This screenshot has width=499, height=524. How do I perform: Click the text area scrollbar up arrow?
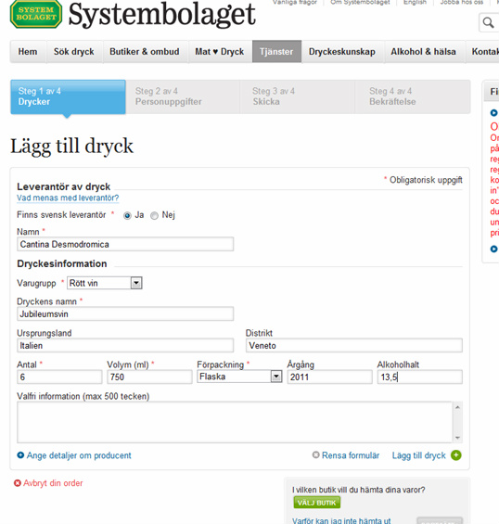coord(457,407)
